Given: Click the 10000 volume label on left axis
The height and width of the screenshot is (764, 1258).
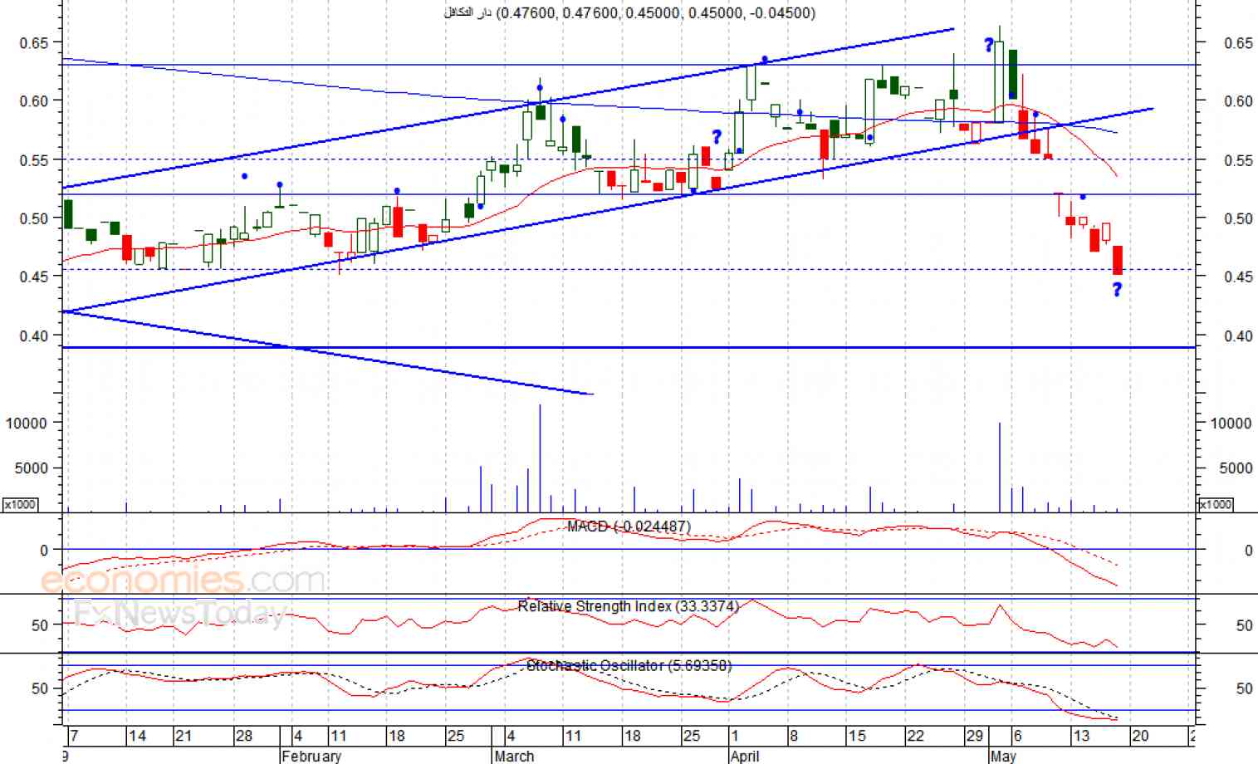Looking at the screenshot, I should click(27, 423).
